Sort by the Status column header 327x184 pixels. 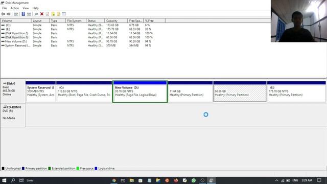pyautogui.click(x=96, y=20)
